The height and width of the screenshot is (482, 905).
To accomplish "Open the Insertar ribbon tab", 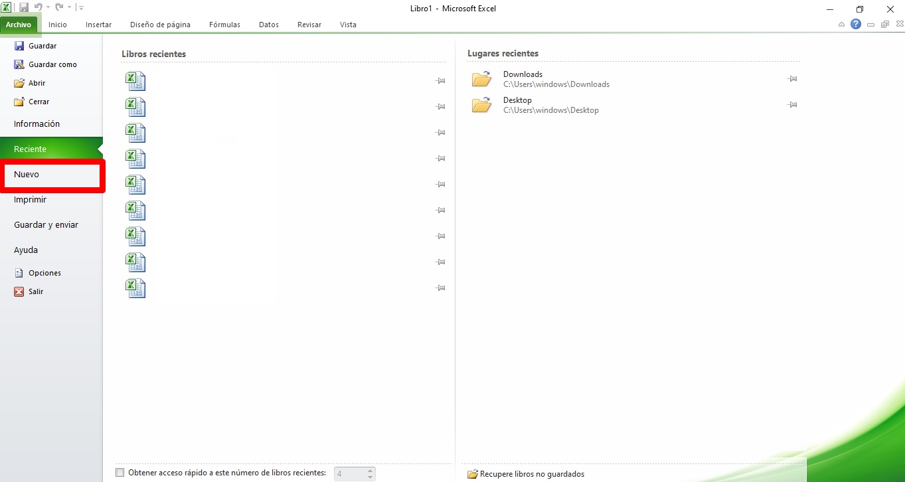I will tap(98, 25).
